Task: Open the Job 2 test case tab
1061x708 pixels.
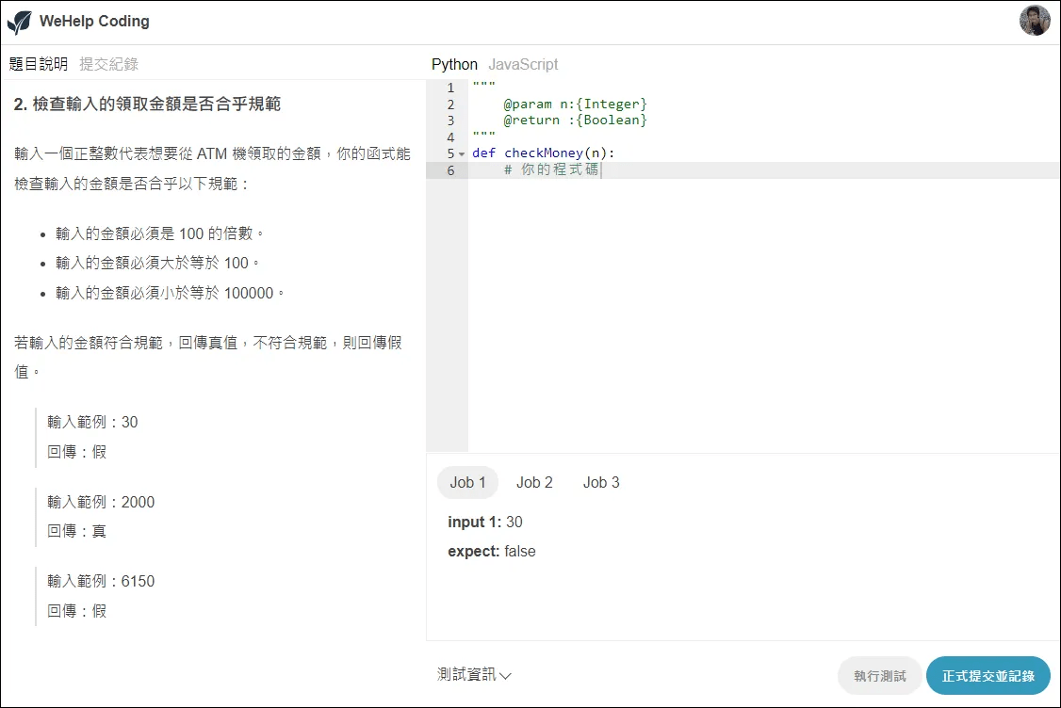Action: tap(534, 481)
